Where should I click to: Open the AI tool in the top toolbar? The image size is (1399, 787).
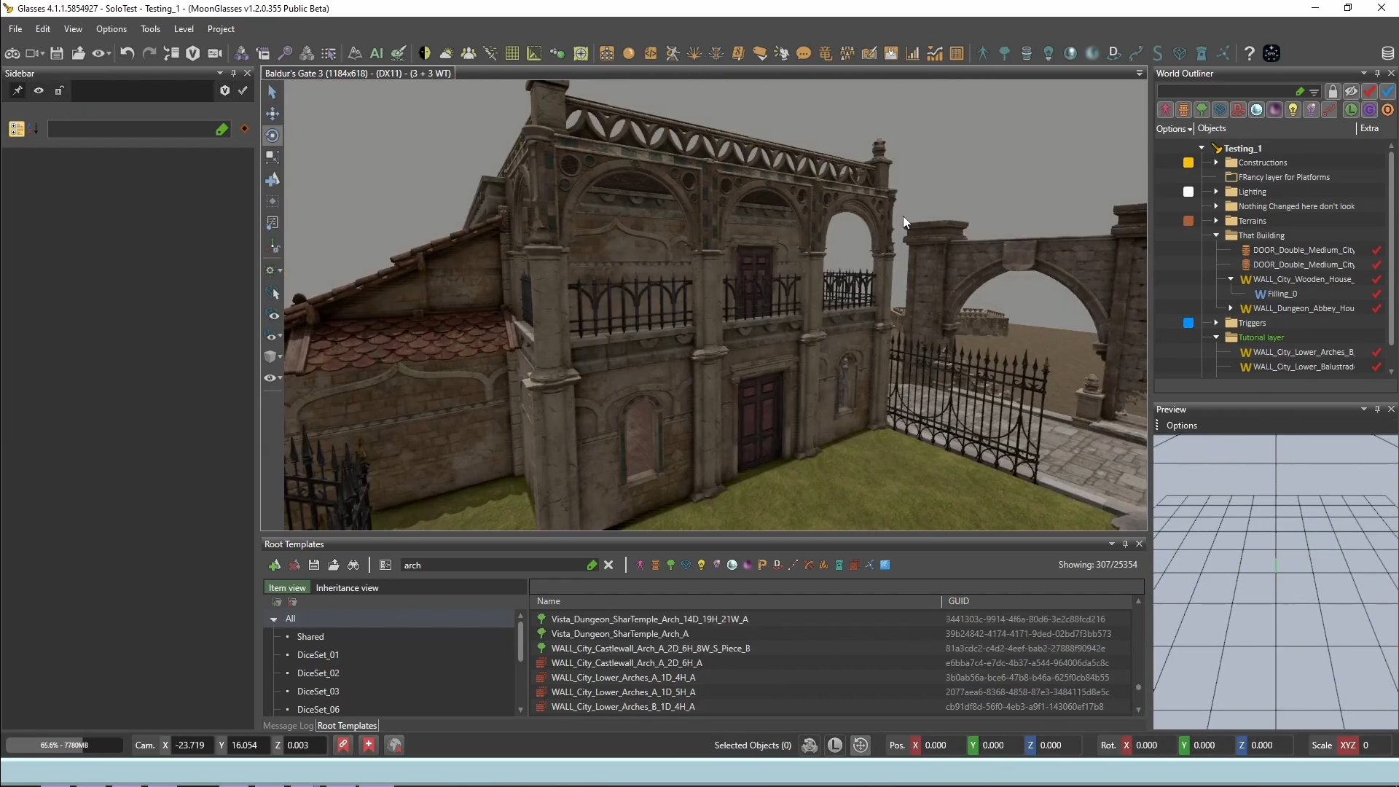(377, 53)
